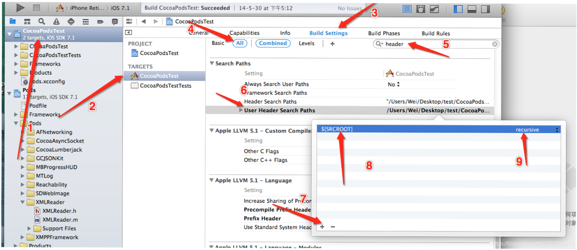This screenshot has height=250, width=577.
Task: Switch to the Build Phases tab
Action: tap(384, 33)
